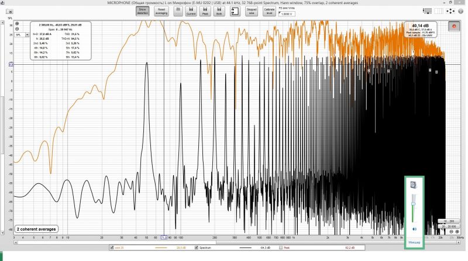Open the SPL axis units dropdown

click(20, 35)
